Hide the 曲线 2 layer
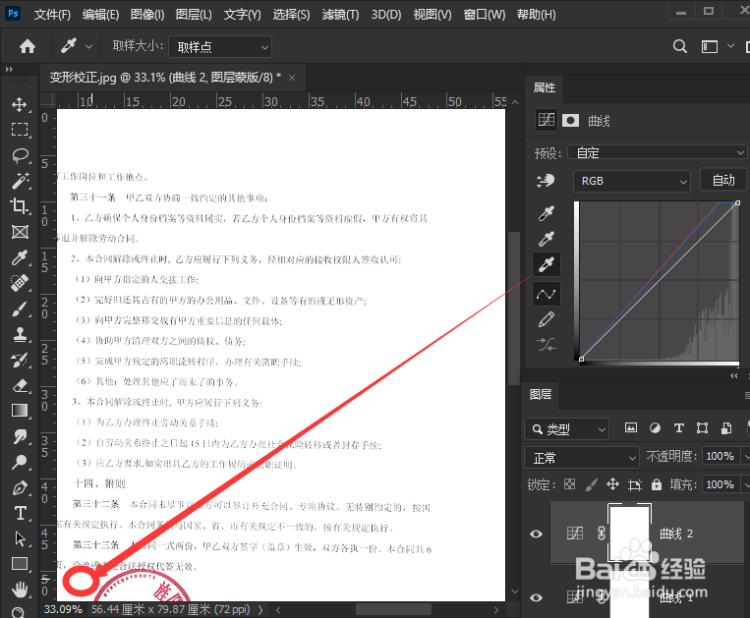Screen dimensions: 750x618 536,534
